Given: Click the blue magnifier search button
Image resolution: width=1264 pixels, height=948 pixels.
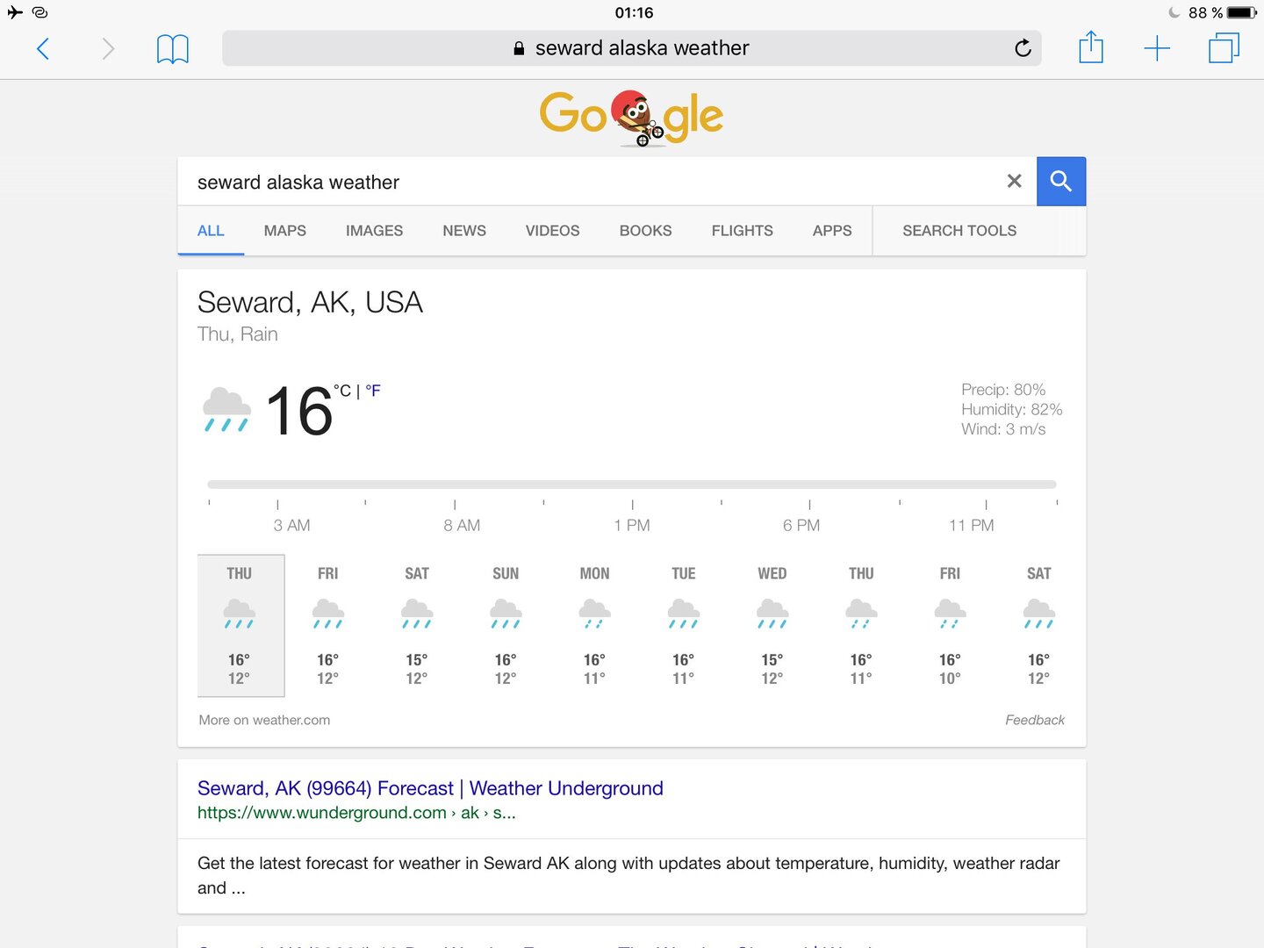Looking at the screenshot, I should 1060,181.
